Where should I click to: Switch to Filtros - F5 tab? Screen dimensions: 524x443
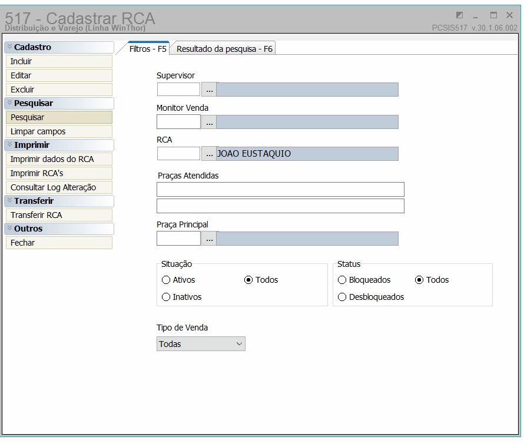pos(148,49)
